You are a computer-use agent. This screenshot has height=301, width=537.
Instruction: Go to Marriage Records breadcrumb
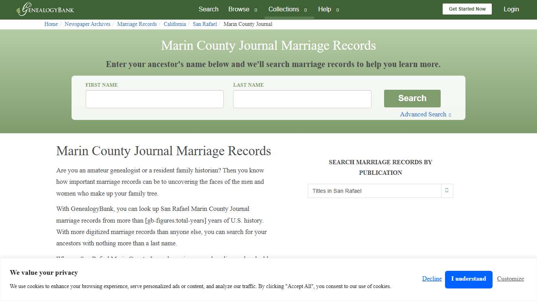point(137,24)
